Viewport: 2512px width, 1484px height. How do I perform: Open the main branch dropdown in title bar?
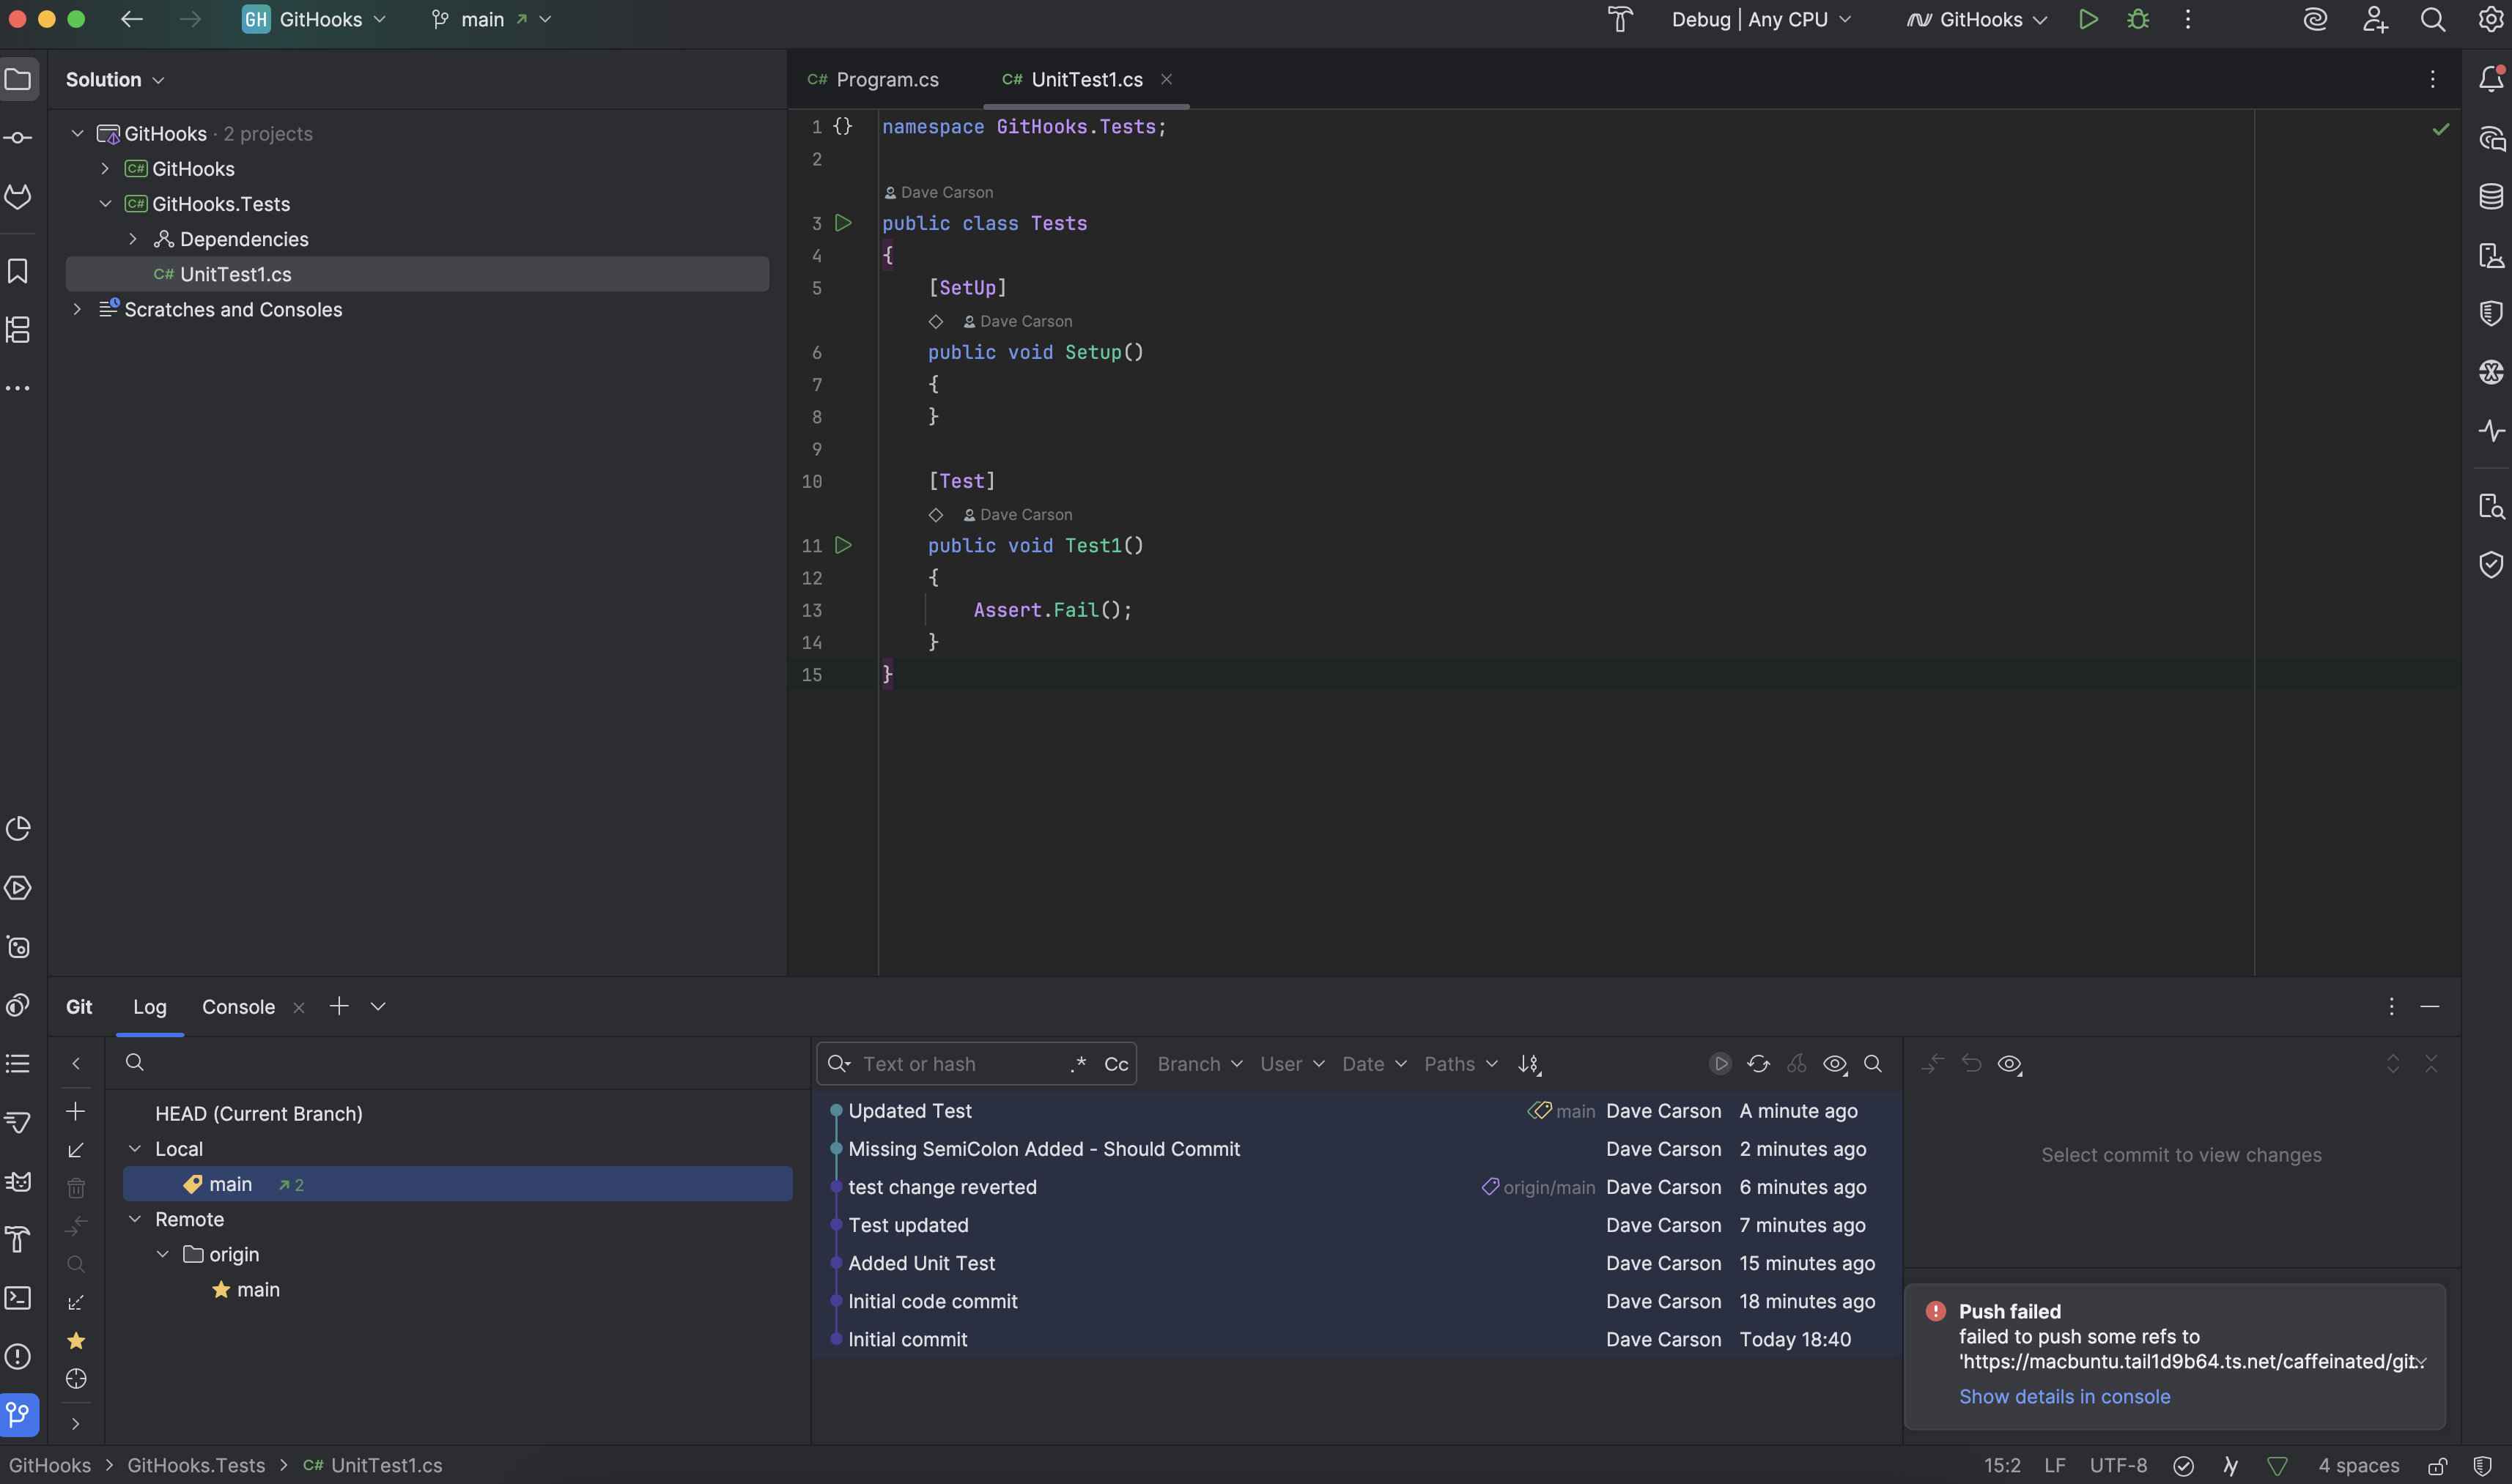click(x=491, y=20)
